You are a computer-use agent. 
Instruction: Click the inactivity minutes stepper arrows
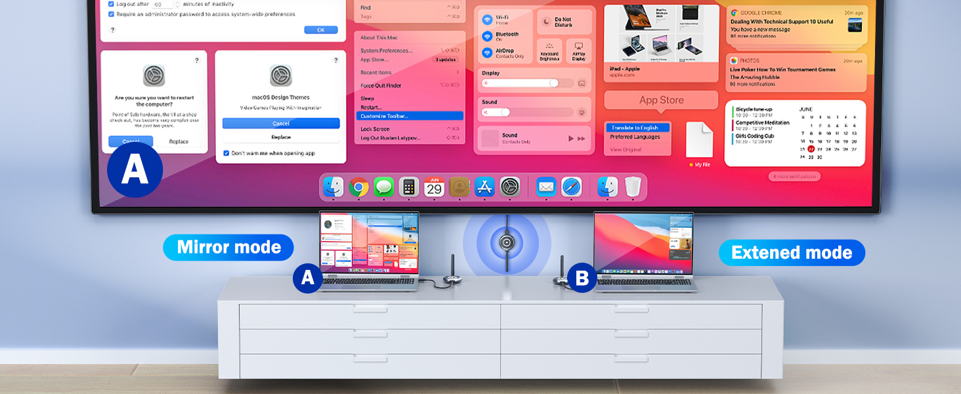176,4
